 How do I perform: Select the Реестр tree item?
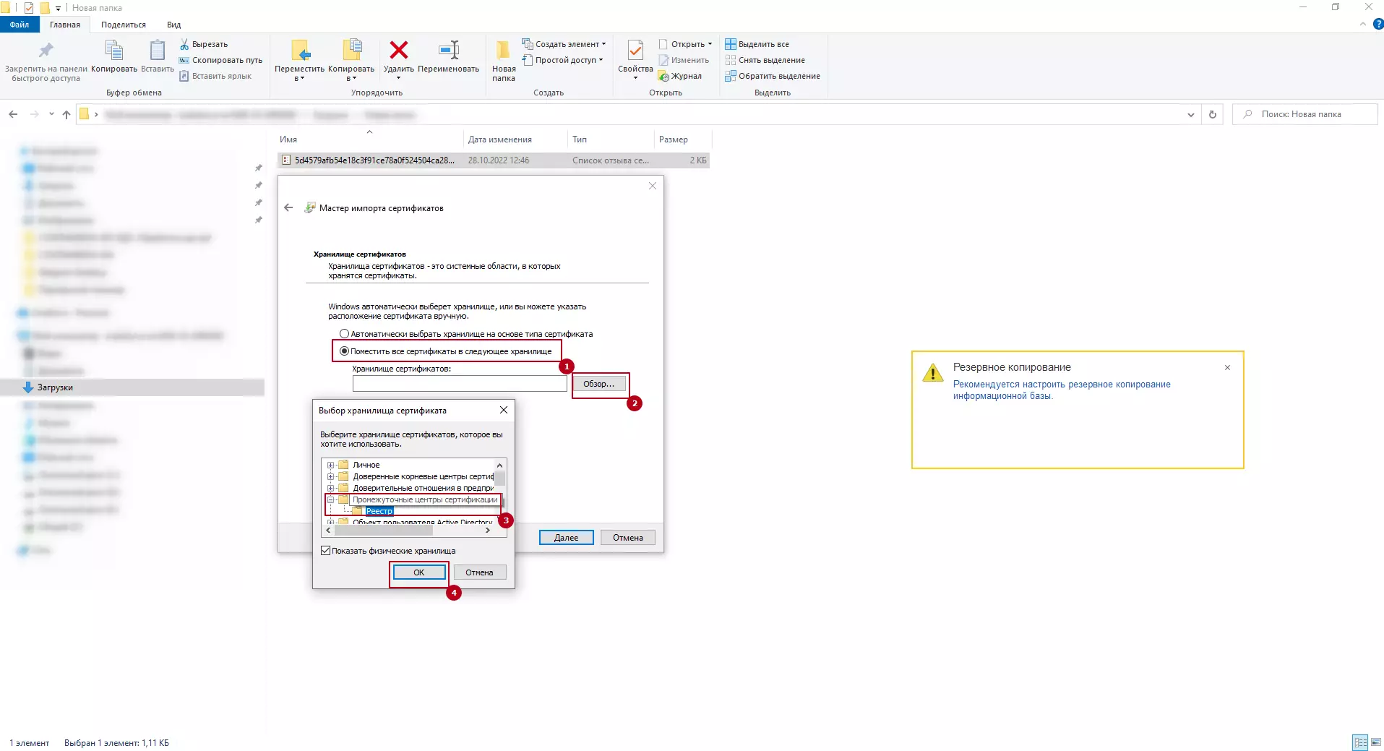click(379, 511)
